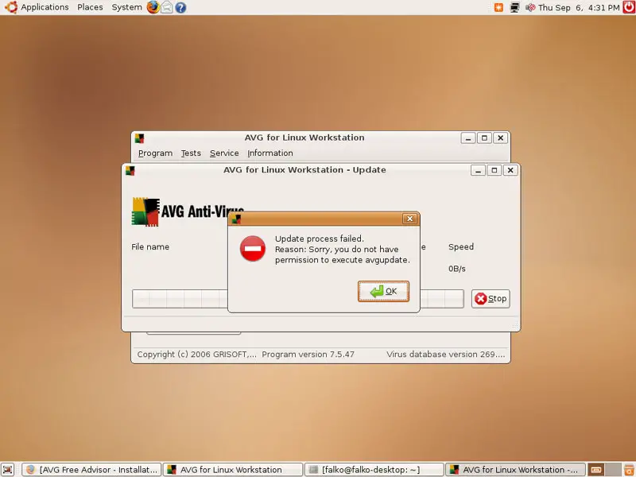Click 'Program version 7.5.47' in status bar
636x477 pixels.
tap(308, 355)
